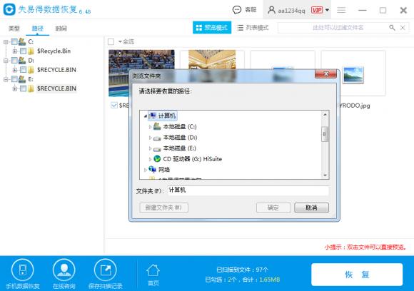Screen dimensions: 414x291
Task: Expand CD 驱动器 (G:) HiSuite node
Action: tap(150, 159)
